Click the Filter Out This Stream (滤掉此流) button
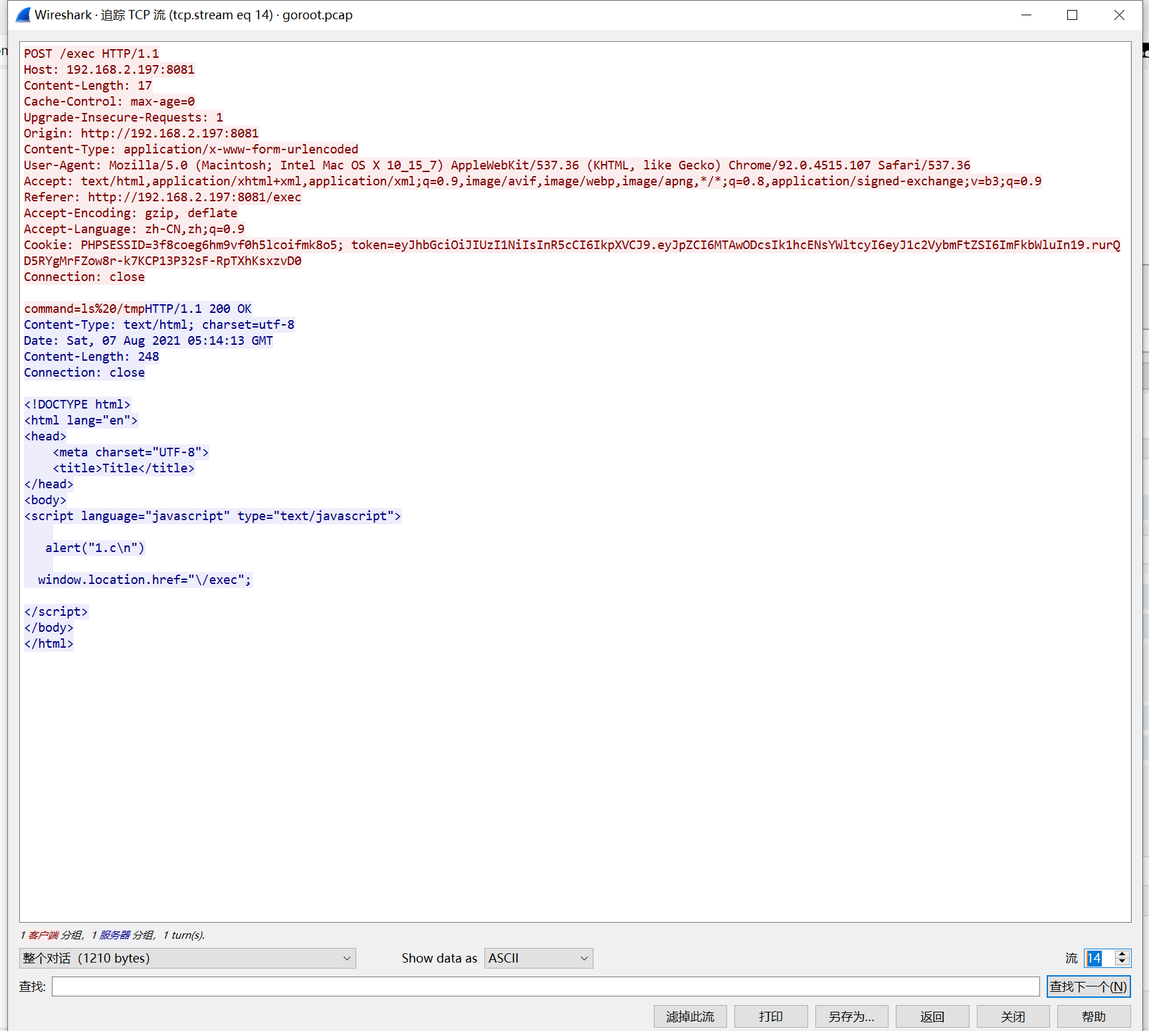The height and width of the screenshot is (1031, 1149). [x=690, y=1016]
